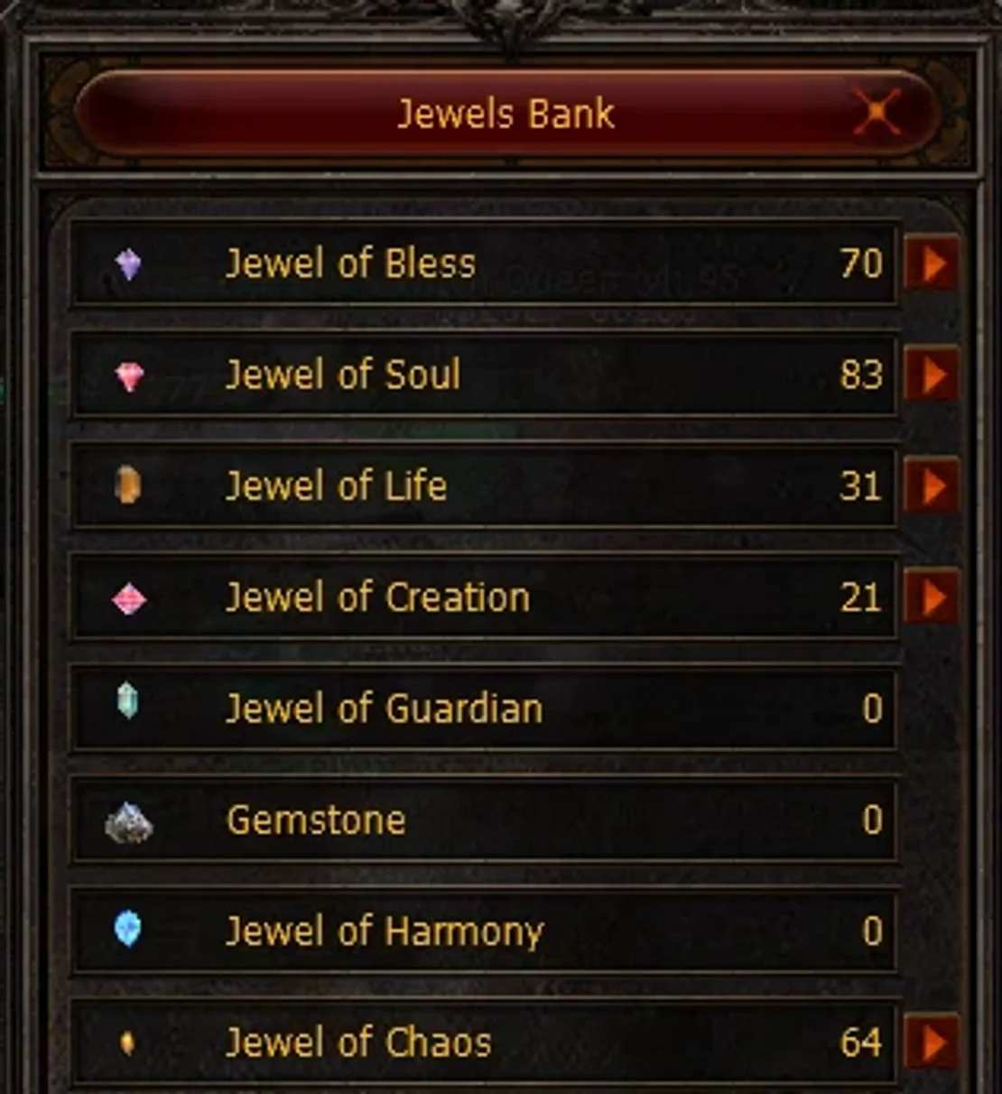
Task: Click the Jewel of Creation gem icon
Action: [x=129, y=598]
